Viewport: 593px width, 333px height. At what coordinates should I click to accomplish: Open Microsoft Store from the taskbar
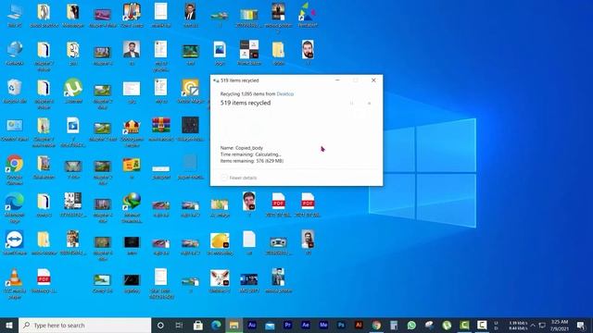click(x=197, y=325)
